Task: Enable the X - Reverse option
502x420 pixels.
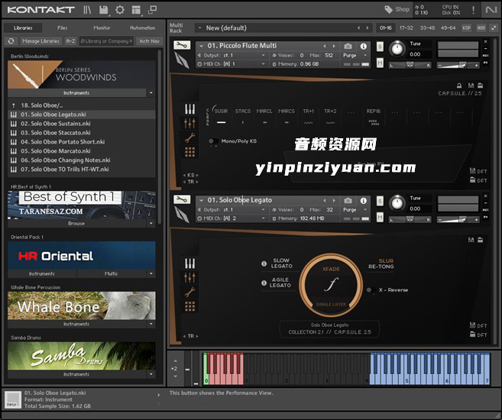Action: tap(369, 289)
